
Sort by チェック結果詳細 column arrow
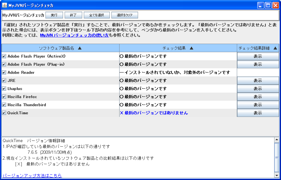[275, 48]
